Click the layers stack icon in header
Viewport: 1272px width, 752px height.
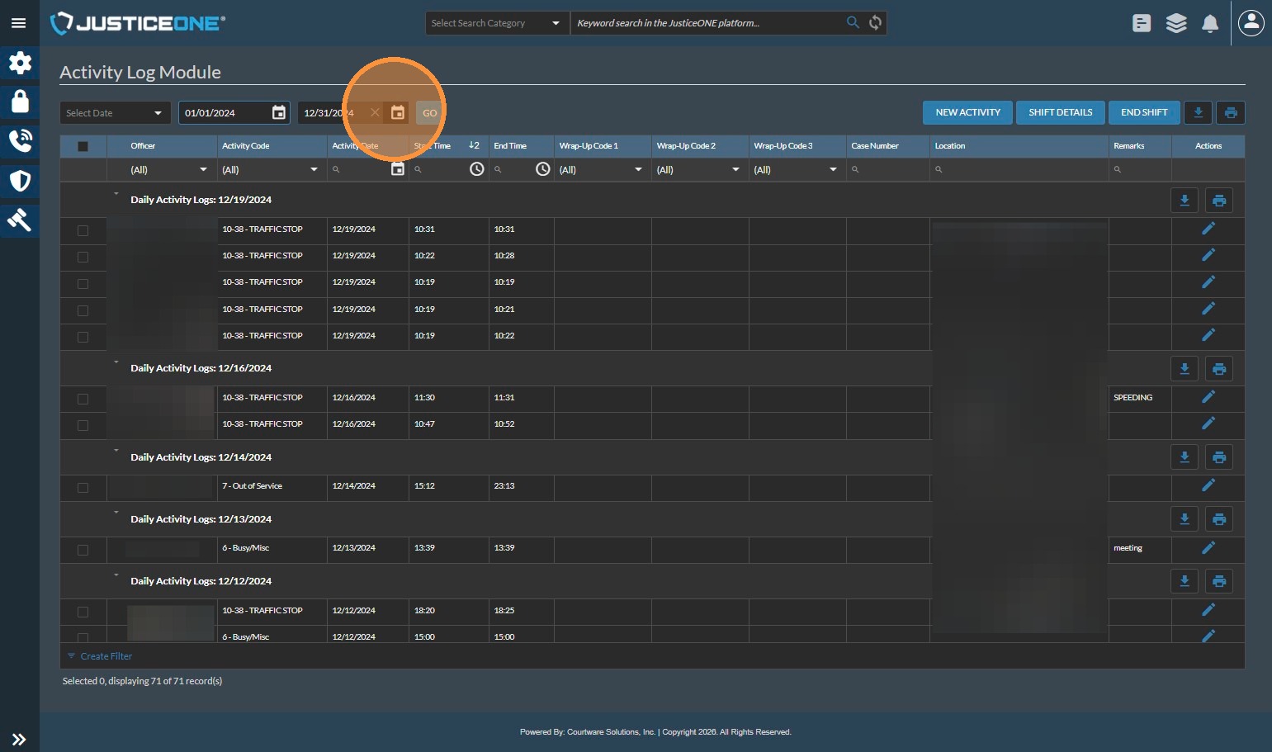tap(1175, 23)
